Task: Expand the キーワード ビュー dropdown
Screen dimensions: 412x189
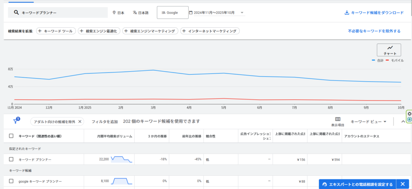Action: pos(368,121)
